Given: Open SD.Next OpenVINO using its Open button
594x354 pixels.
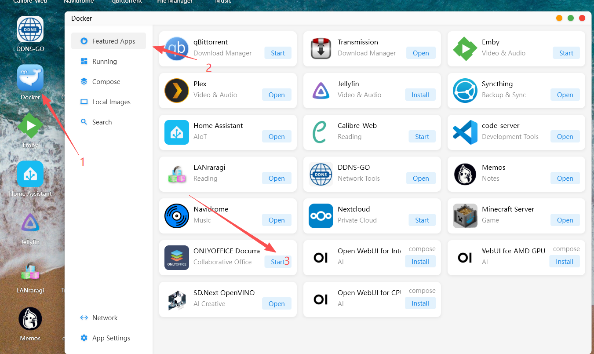Looking at the screenshot, I should click(x=277, y=303).
